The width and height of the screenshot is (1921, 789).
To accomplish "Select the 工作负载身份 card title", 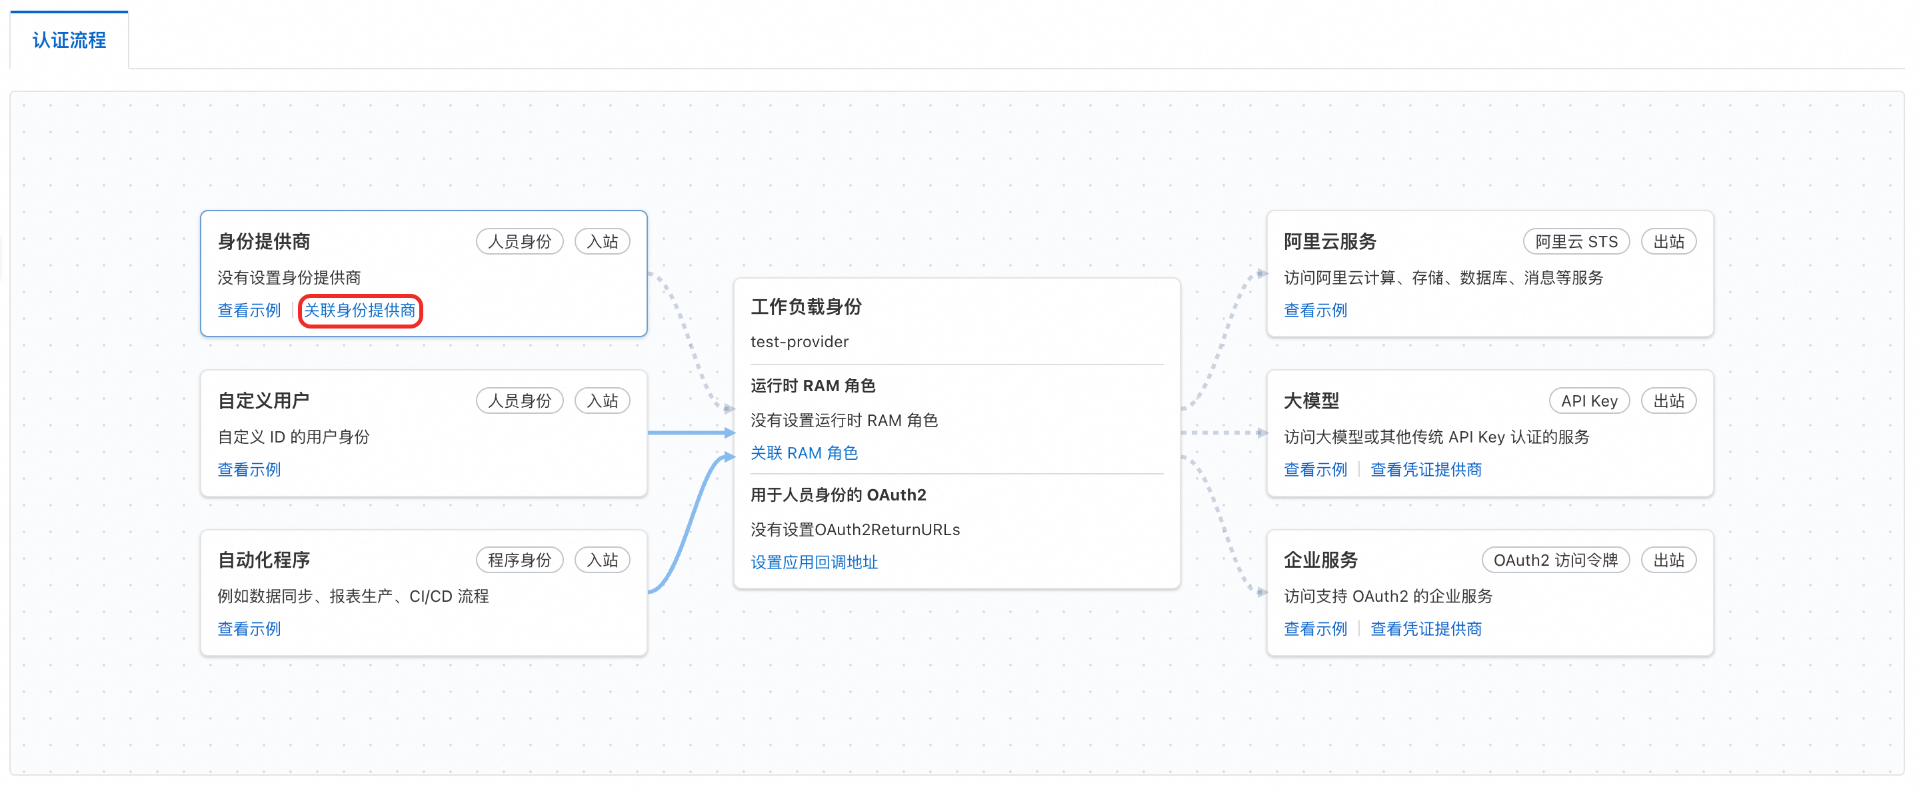I will click(x=805, y=307).
